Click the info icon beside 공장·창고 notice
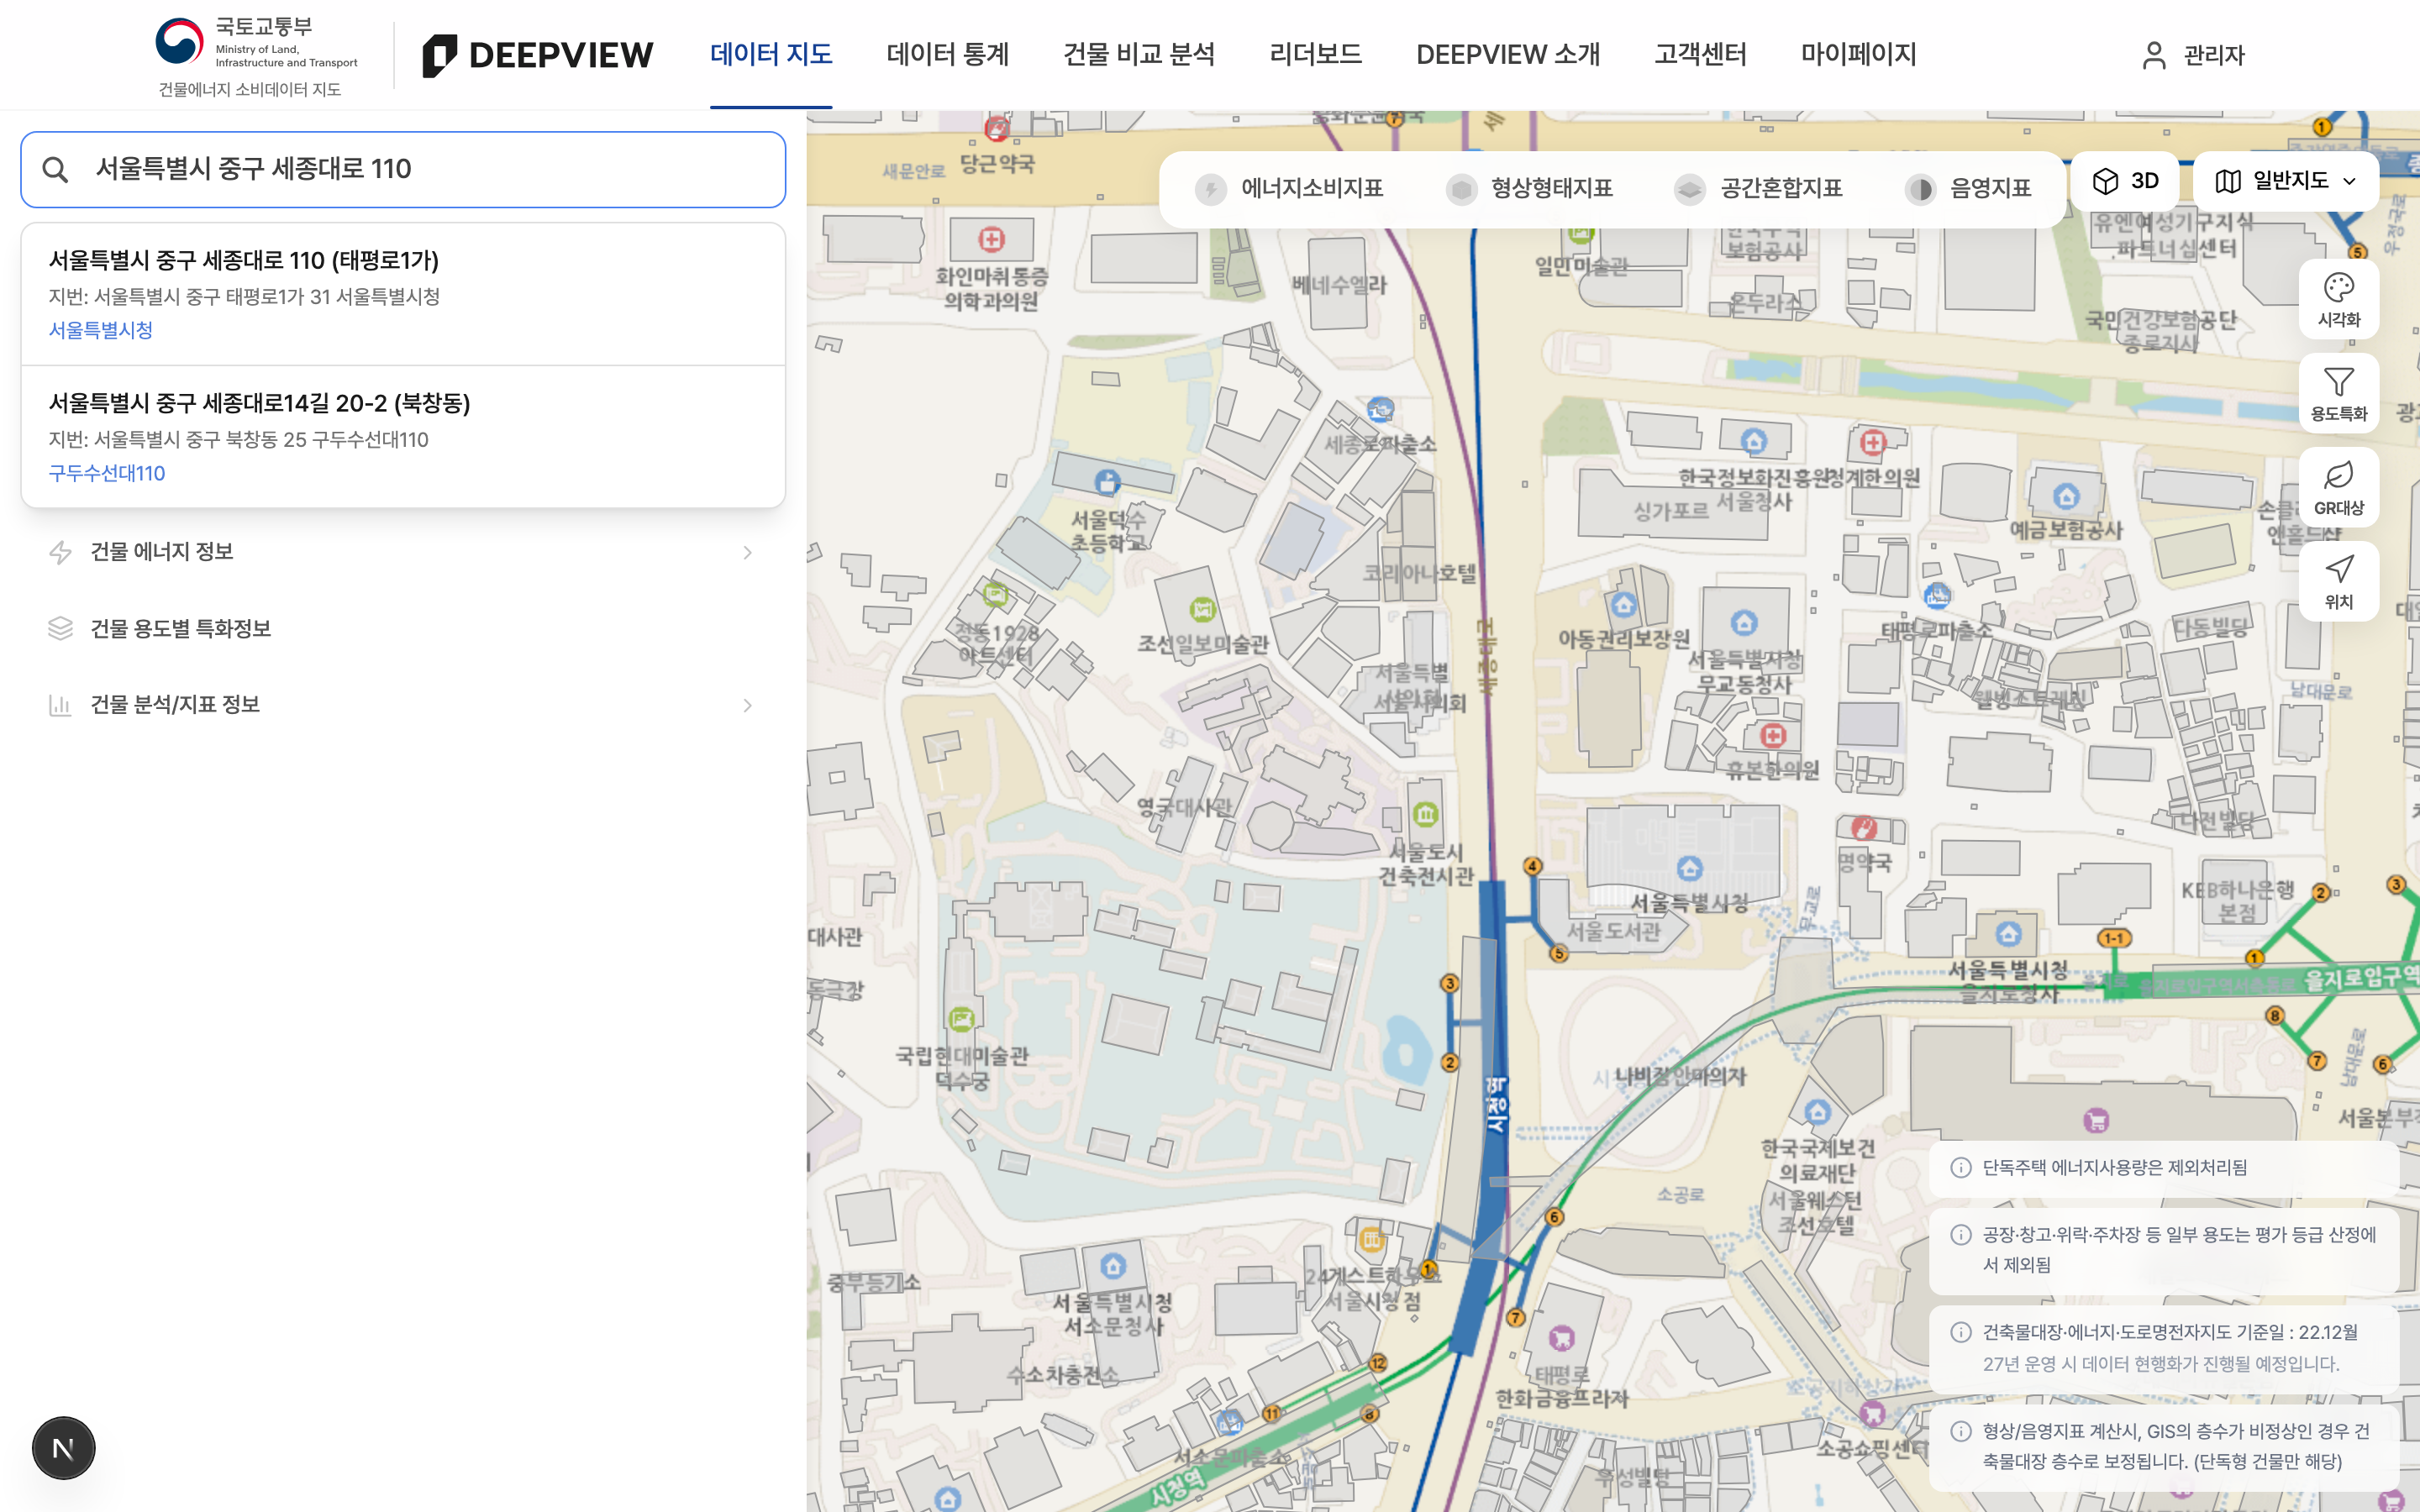Screen dimensions: 2420x1512 1961,1235
